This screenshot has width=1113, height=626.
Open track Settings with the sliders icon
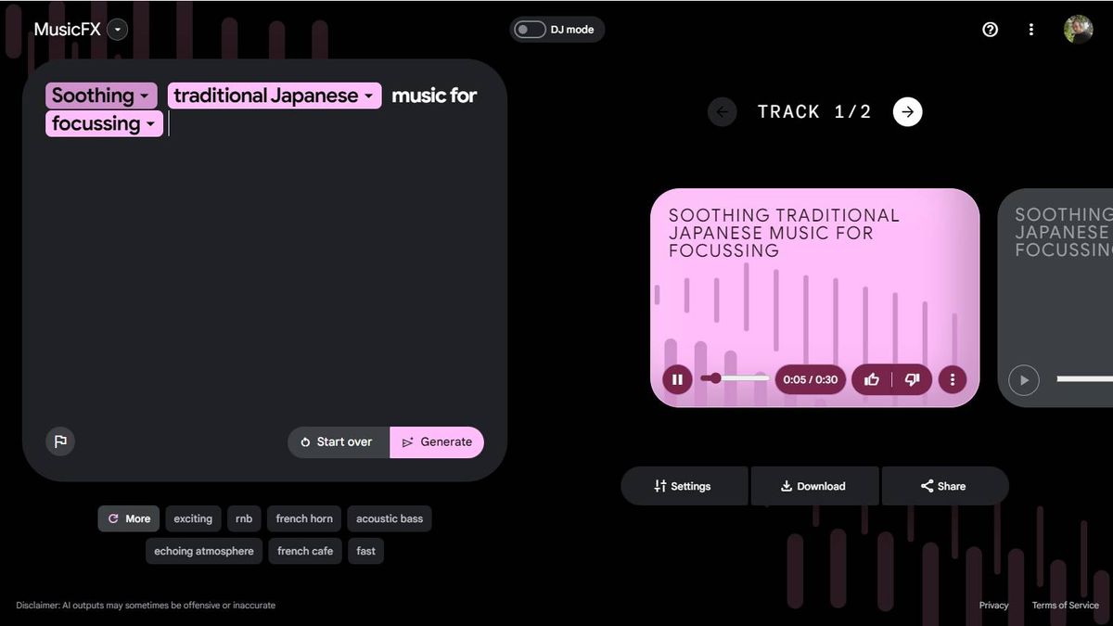pyautogui.click(x=684, y=485)
